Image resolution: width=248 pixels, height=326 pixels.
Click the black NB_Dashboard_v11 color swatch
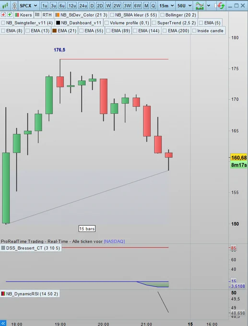(58, 23)
